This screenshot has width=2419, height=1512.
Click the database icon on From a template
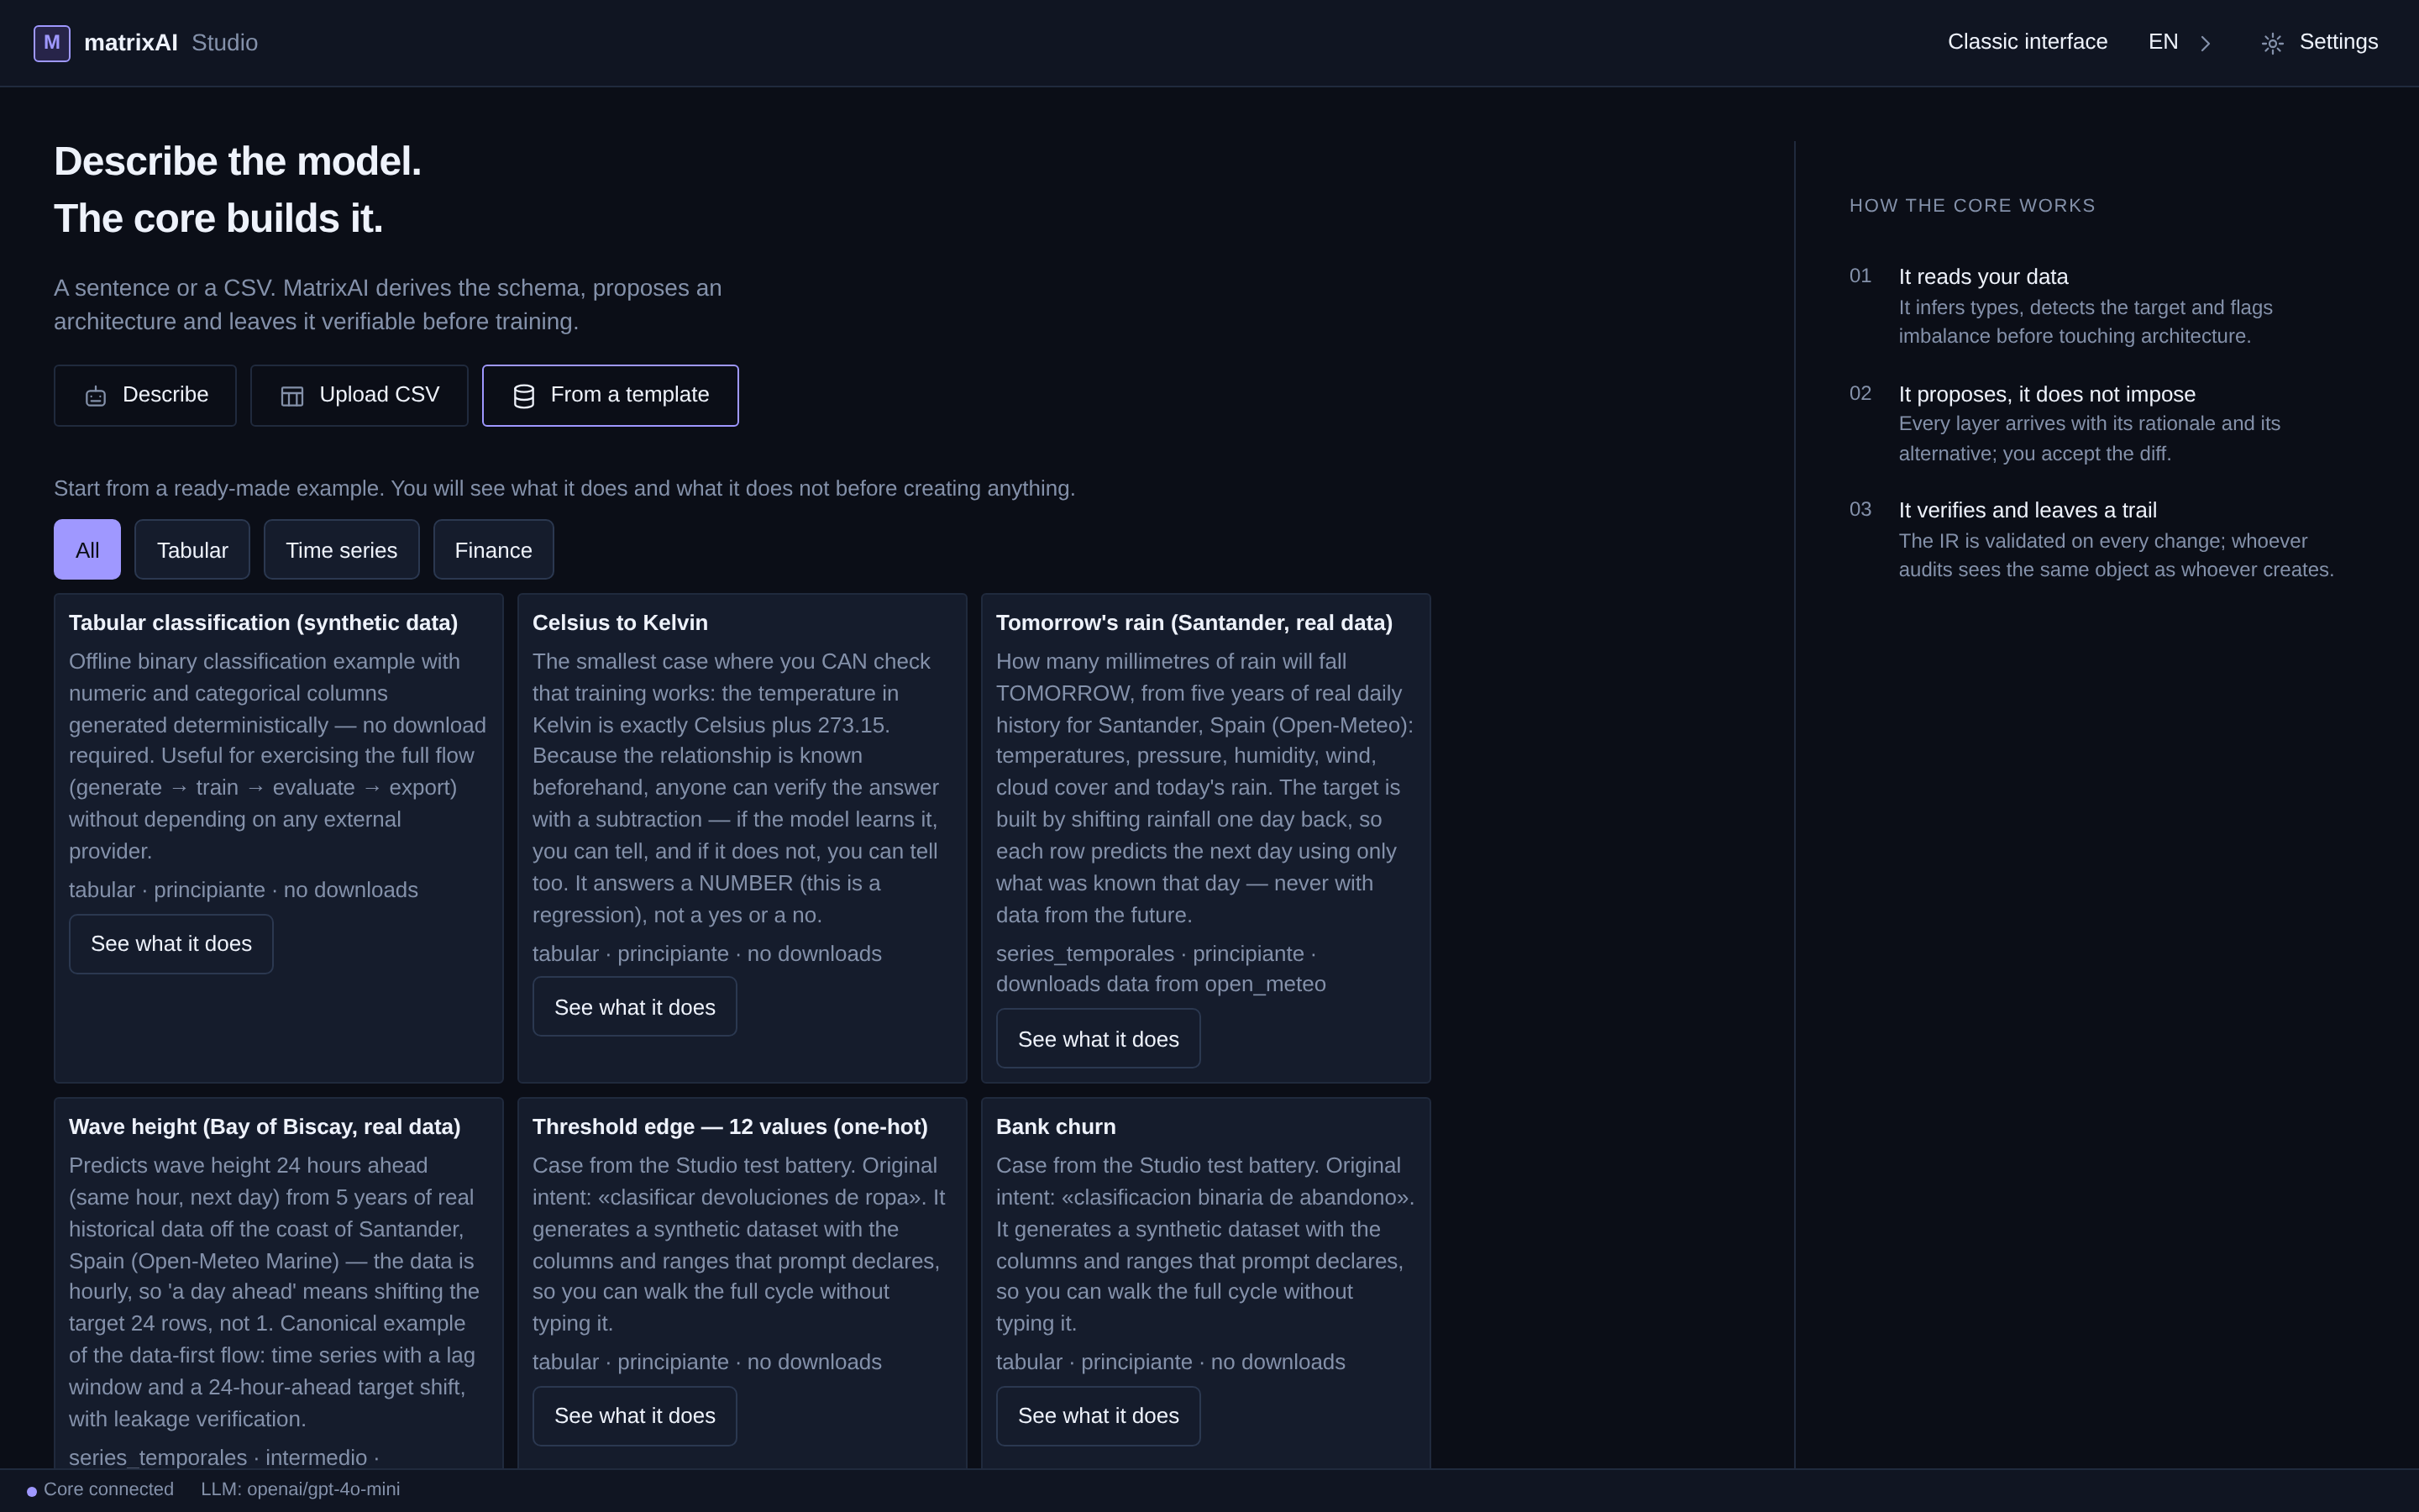(x=524, y=396)
